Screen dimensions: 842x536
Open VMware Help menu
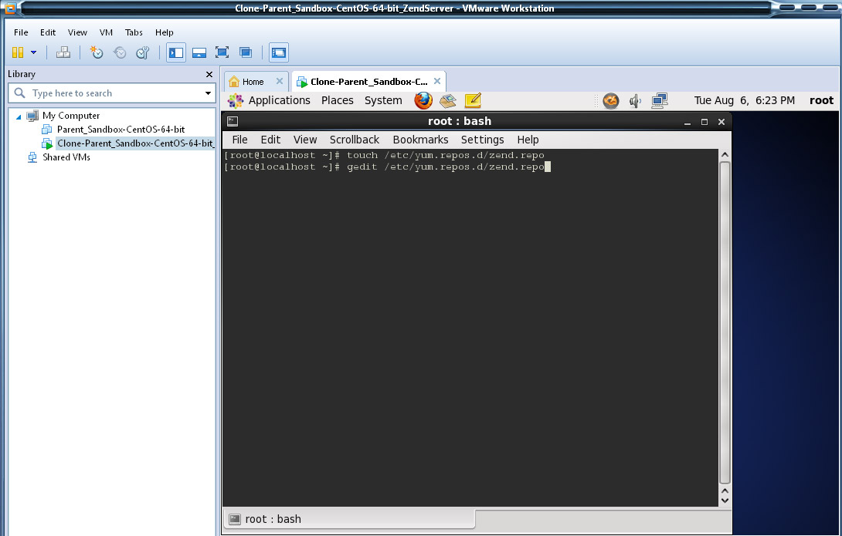pos(165,32)
